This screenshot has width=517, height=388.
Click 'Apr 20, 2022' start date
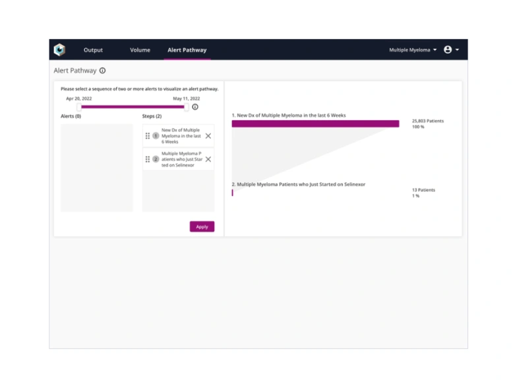pos(79,99)
